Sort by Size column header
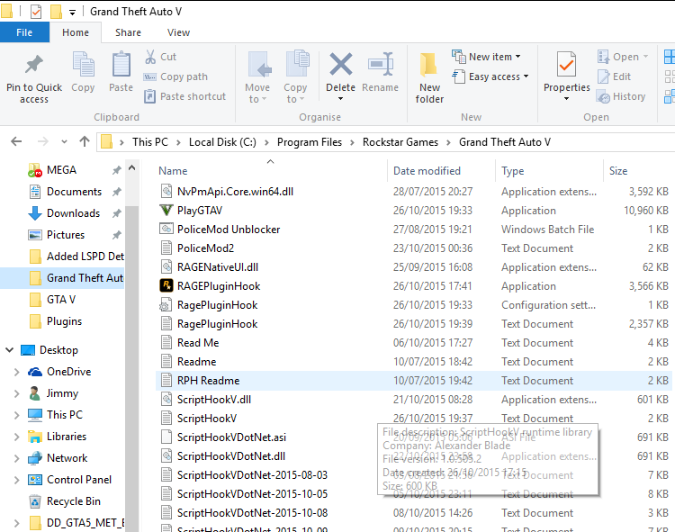 (618, 171)
